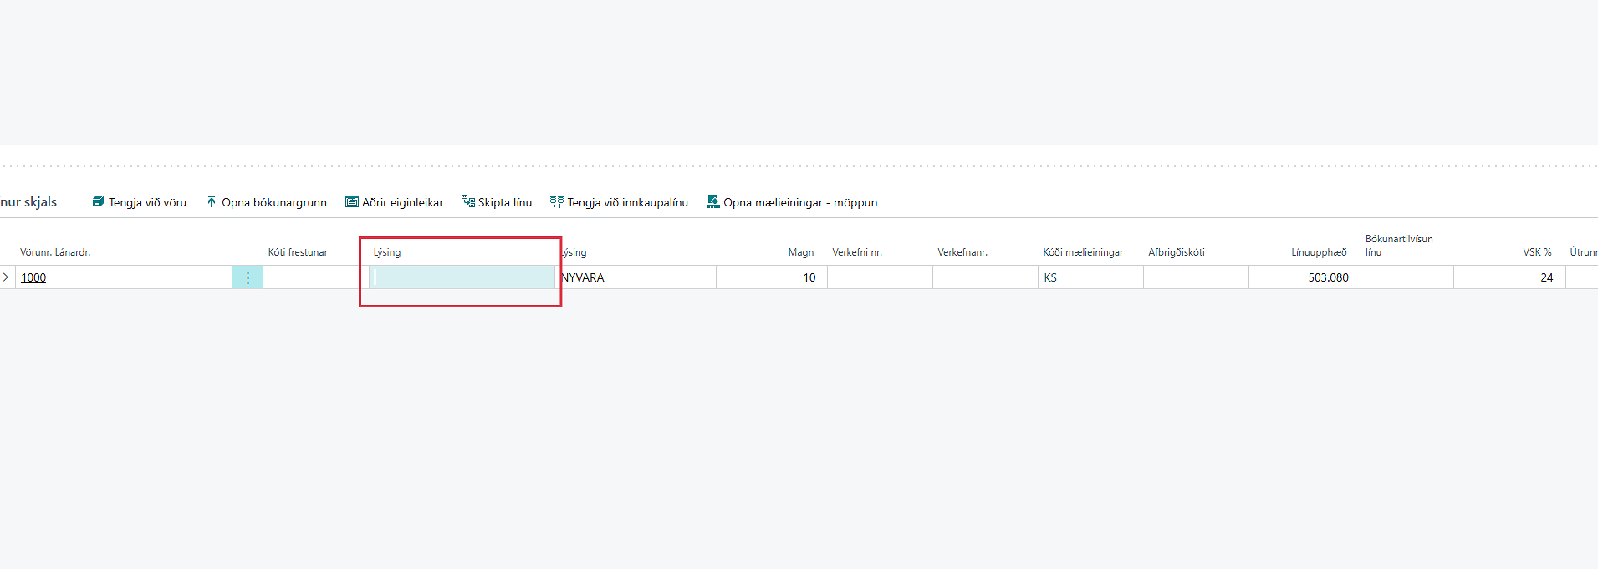
Task: Open Aðrir eiginleikar via its icon
Action: [352, 202]
